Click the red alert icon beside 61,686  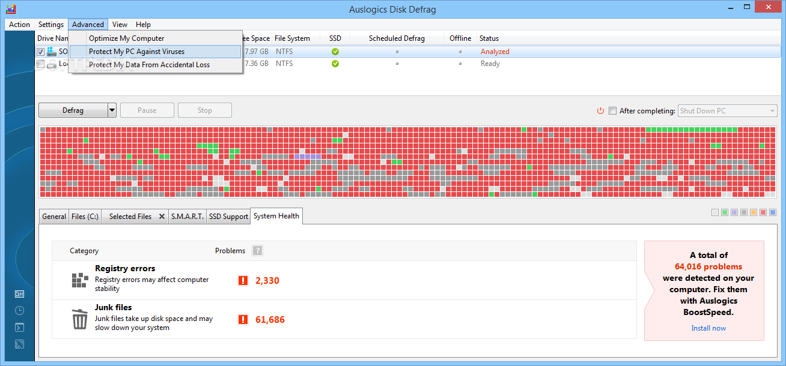(243, 319)
